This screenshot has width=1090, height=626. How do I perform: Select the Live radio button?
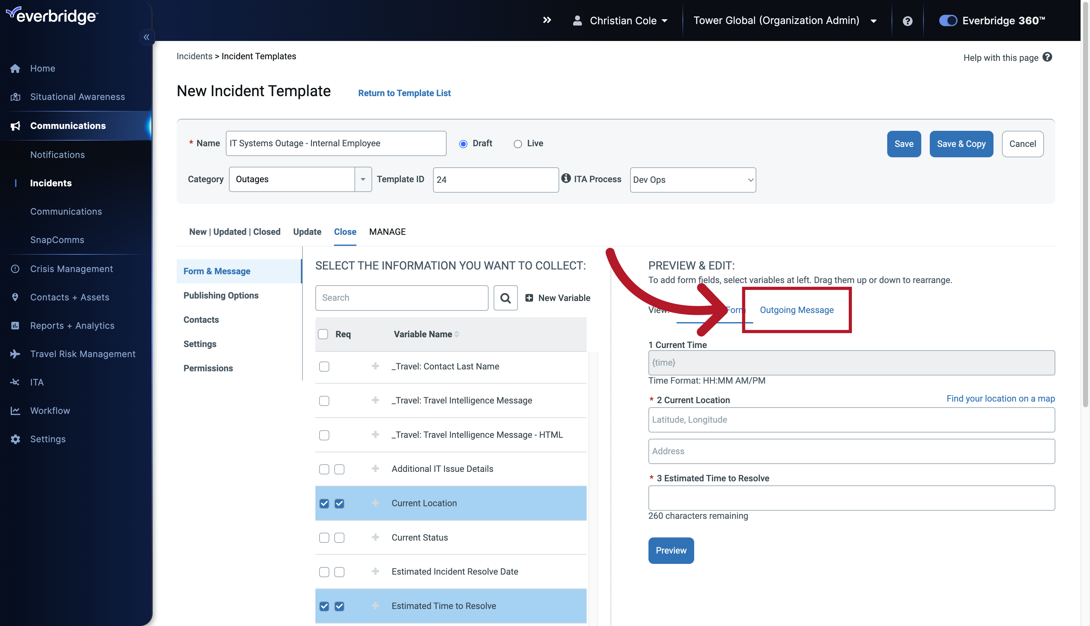tap(518, 144)
